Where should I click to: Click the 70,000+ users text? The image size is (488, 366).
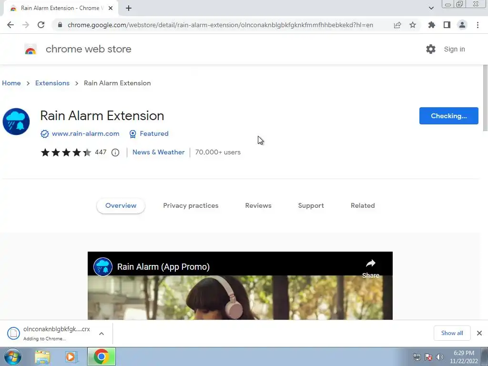click(218, 152)
